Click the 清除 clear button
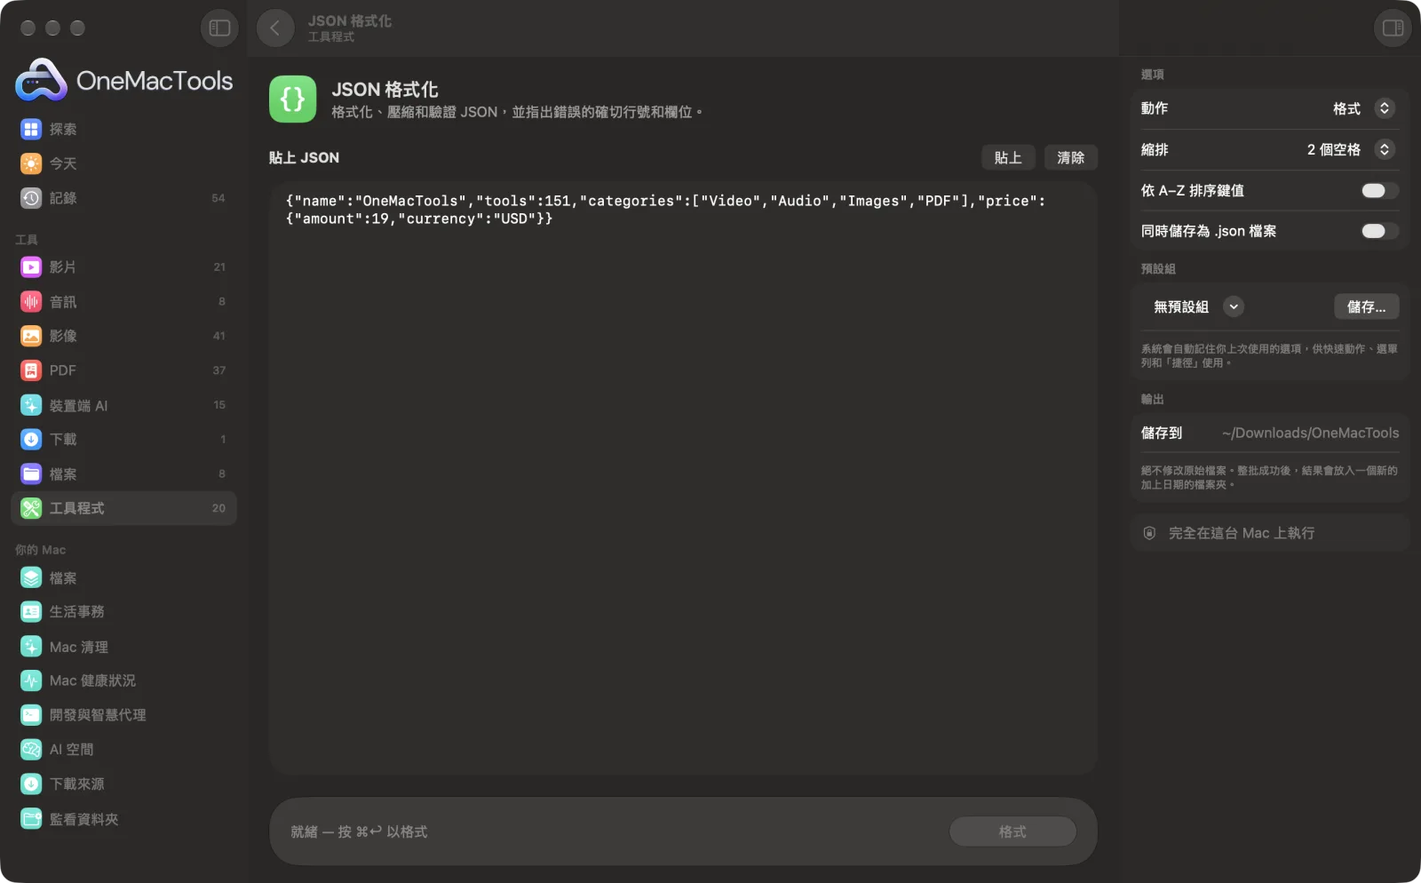 click(x=1070, y=157)
